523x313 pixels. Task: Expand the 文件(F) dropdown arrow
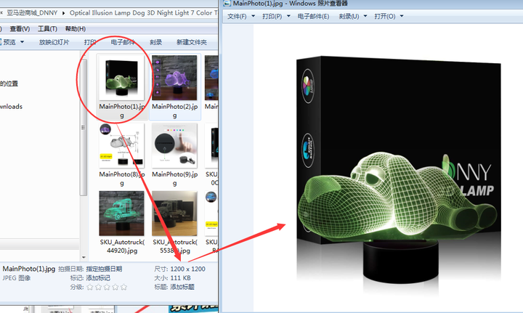pyautogui.click(x=254, y=16)
